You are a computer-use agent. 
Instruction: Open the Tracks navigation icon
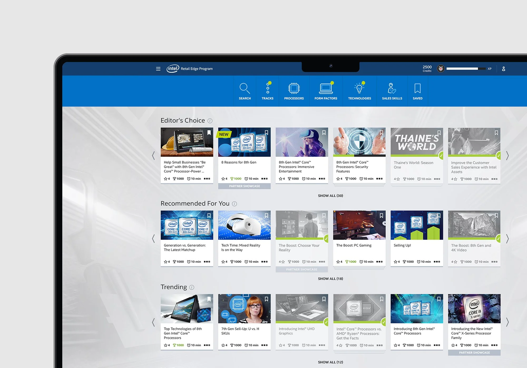pyautogui.click(x=267, y=89)
